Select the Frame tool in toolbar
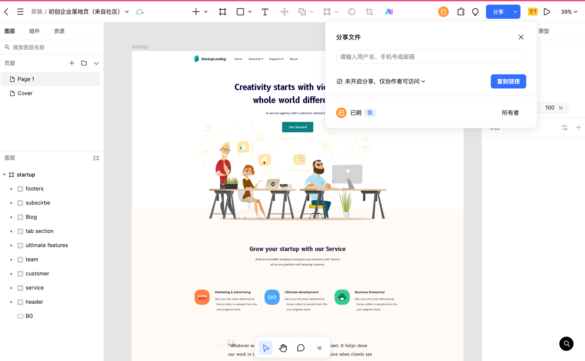Image resolution: width=585 pixels, height=361 pixels. (x=222, y=12)
